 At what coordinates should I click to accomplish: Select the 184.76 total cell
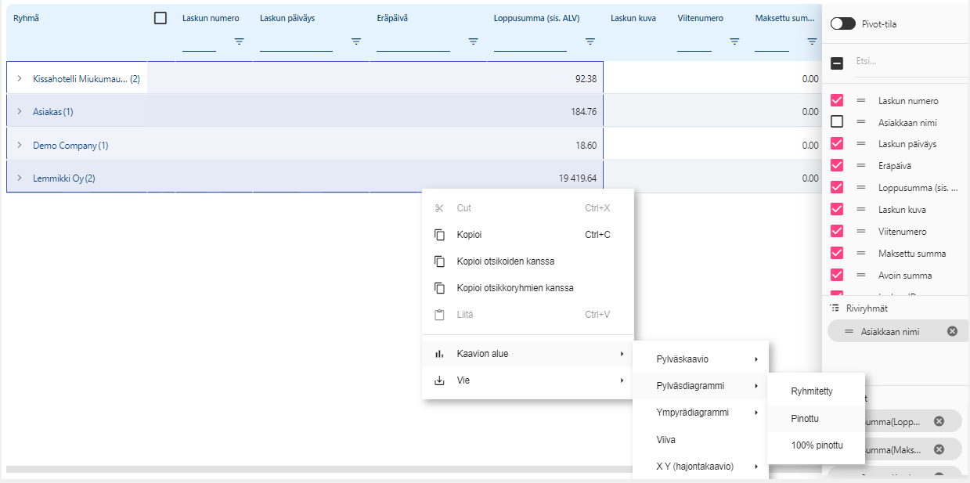tap(545, 111)
